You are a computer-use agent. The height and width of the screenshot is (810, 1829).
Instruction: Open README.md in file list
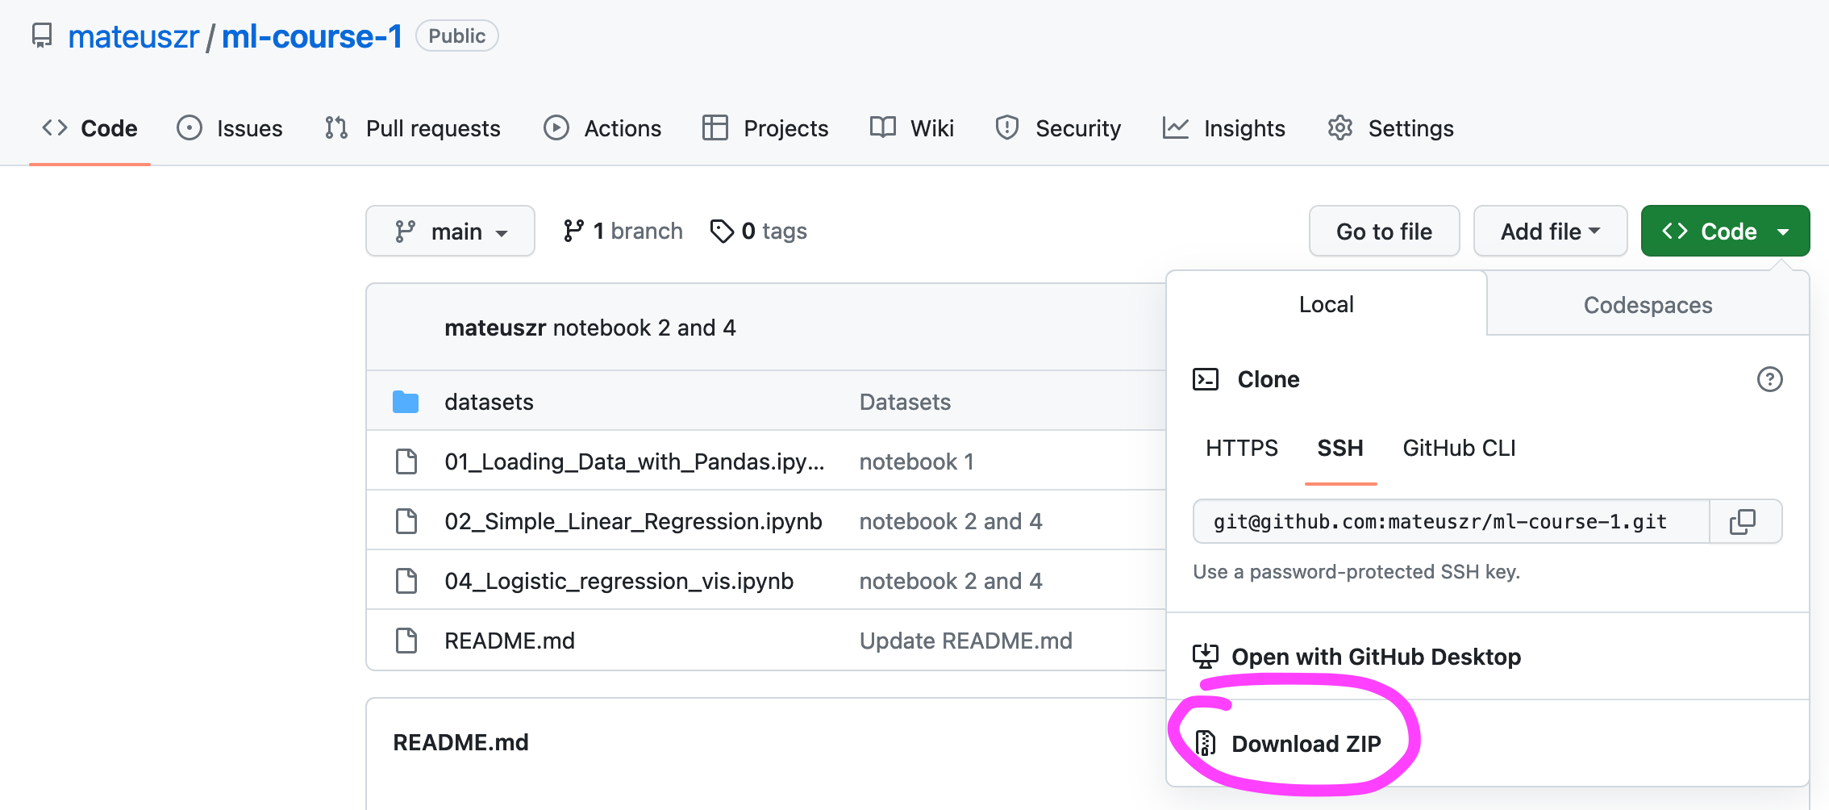(x=510, y=641)
